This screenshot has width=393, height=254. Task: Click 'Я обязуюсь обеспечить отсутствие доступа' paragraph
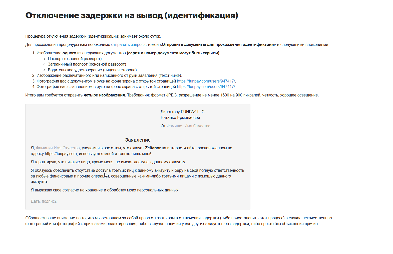coord(138,176)
